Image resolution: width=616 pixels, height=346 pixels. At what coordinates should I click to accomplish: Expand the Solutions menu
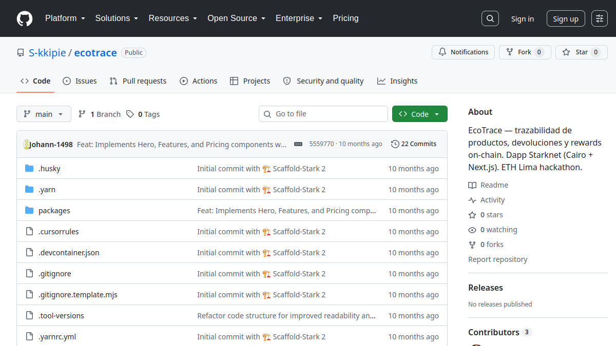click(x=117, y=18)
